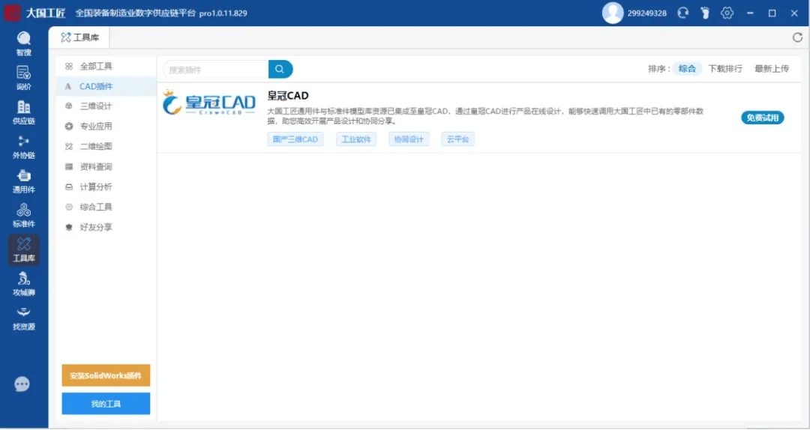Switch to the 工具库 tab

coord(79,37)
